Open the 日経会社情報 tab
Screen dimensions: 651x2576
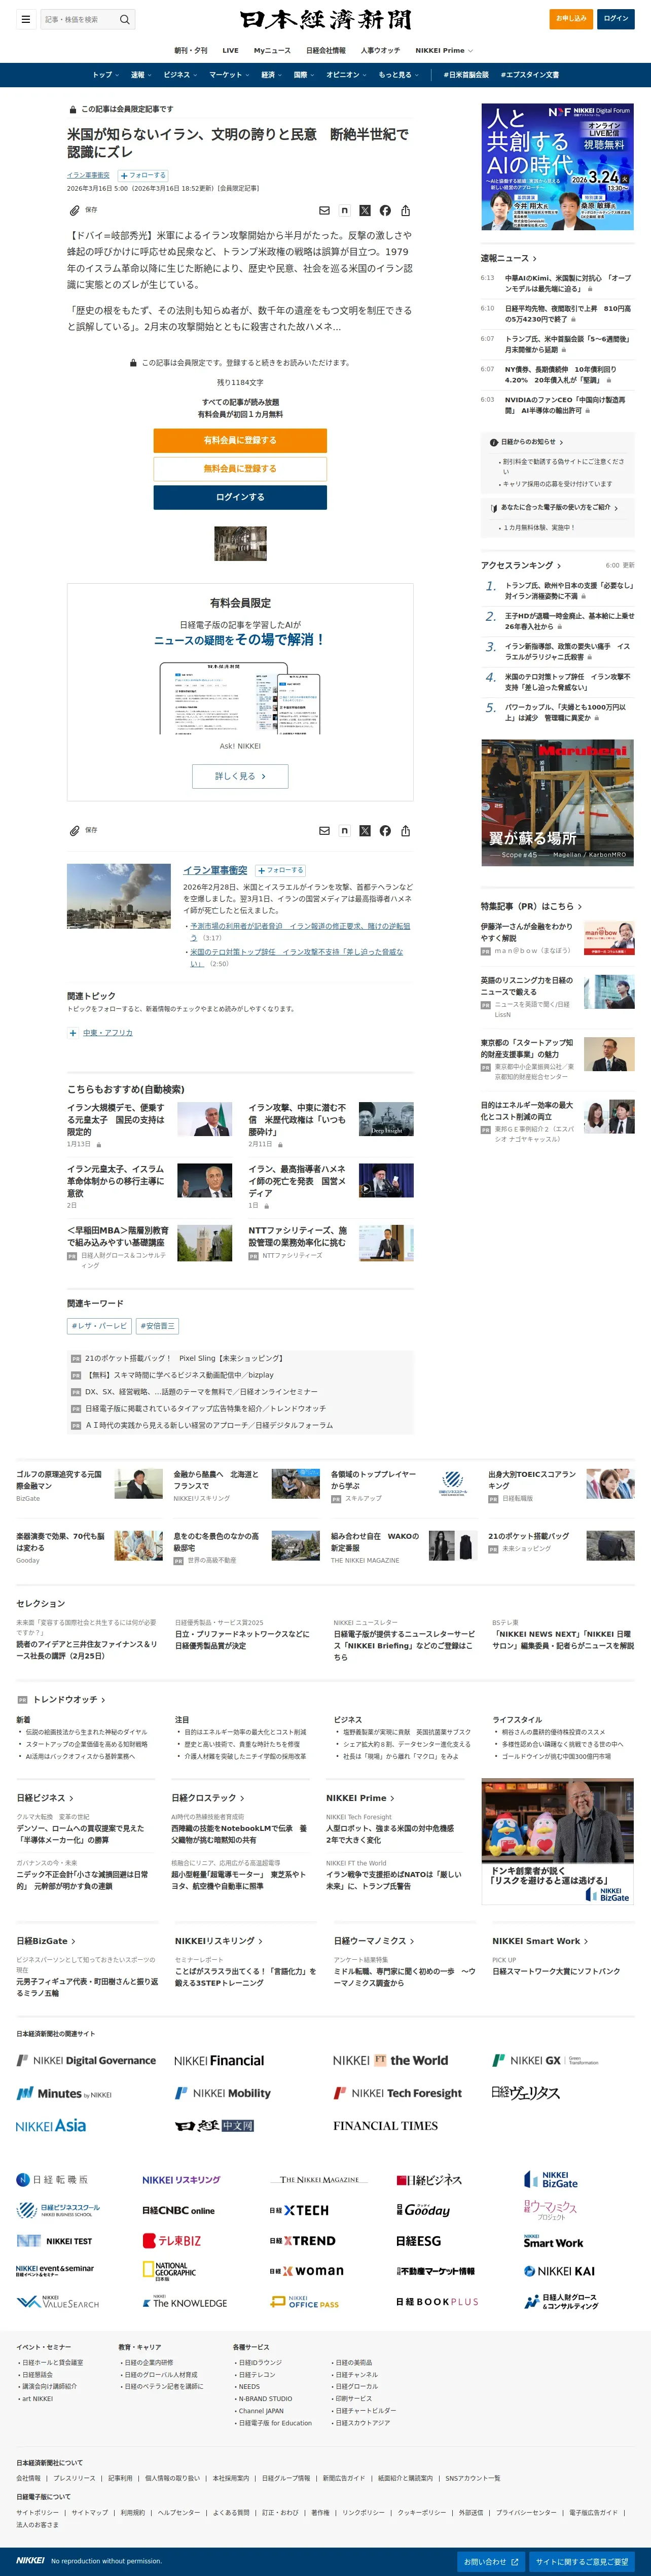click(x=326, y=50)
